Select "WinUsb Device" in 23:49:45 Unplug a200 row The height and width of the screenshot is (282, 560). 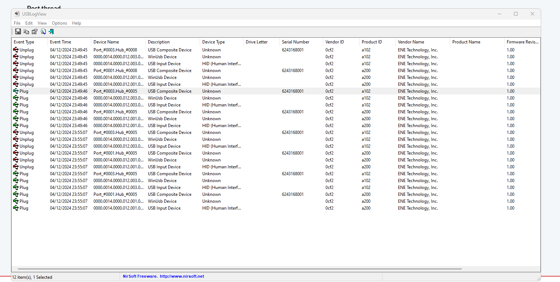162,77
